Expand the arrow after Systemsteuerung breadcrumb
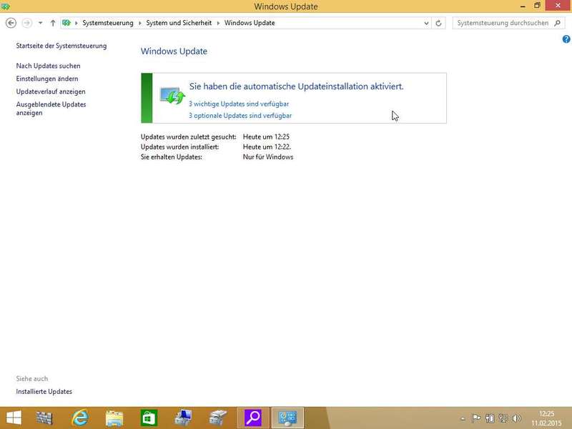 (139, 23)
